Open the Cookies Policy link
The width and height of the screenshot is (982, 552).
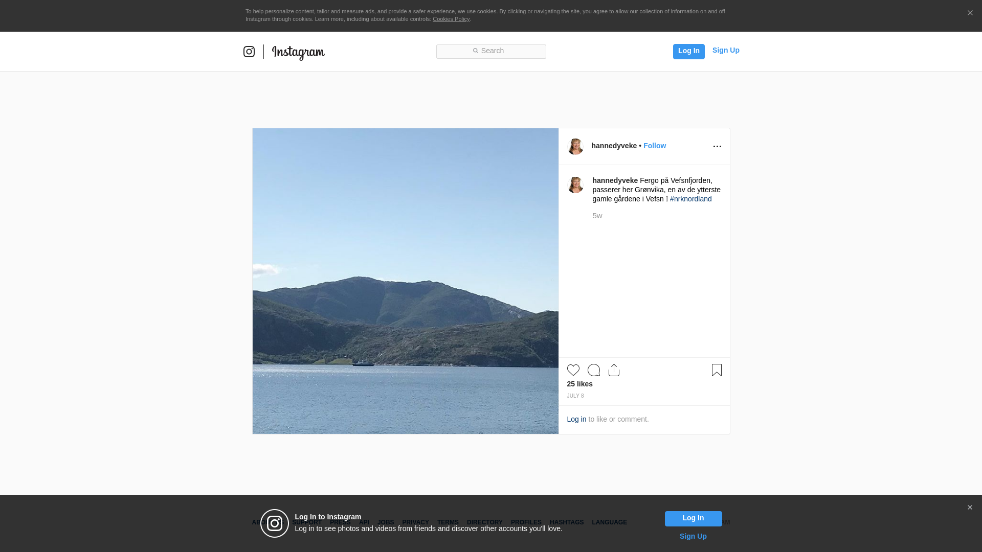451,19
